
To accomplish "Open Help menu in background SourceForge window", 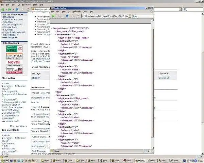I will [x=41, y=5].
